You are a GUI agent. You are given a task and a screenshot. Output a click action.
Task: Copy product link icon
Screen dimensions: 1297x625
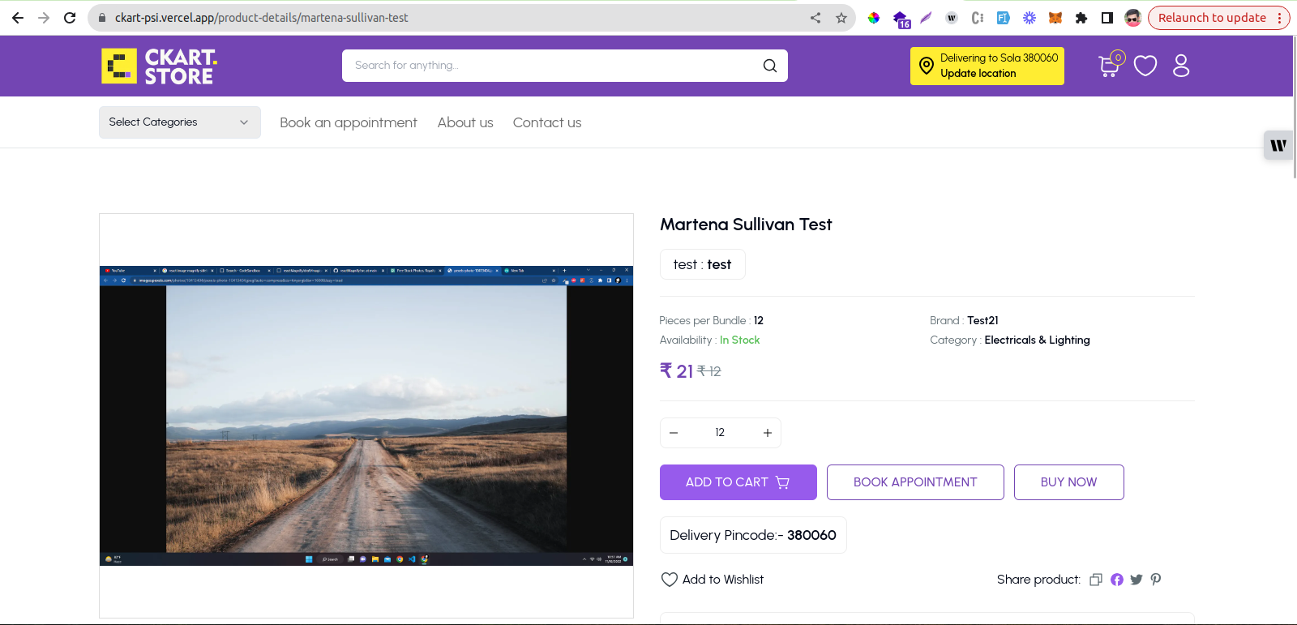[x=1096, y=580]
